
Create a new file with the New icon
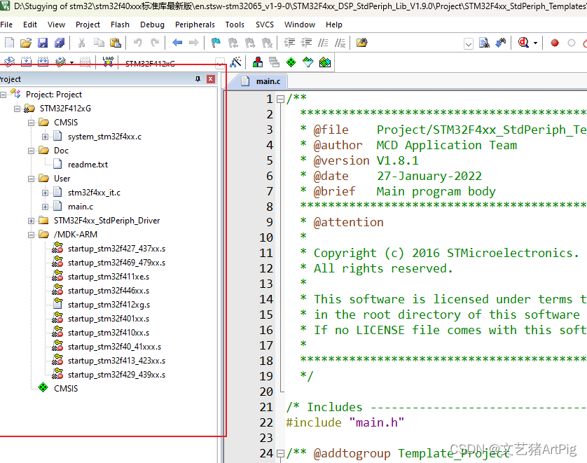9,43
